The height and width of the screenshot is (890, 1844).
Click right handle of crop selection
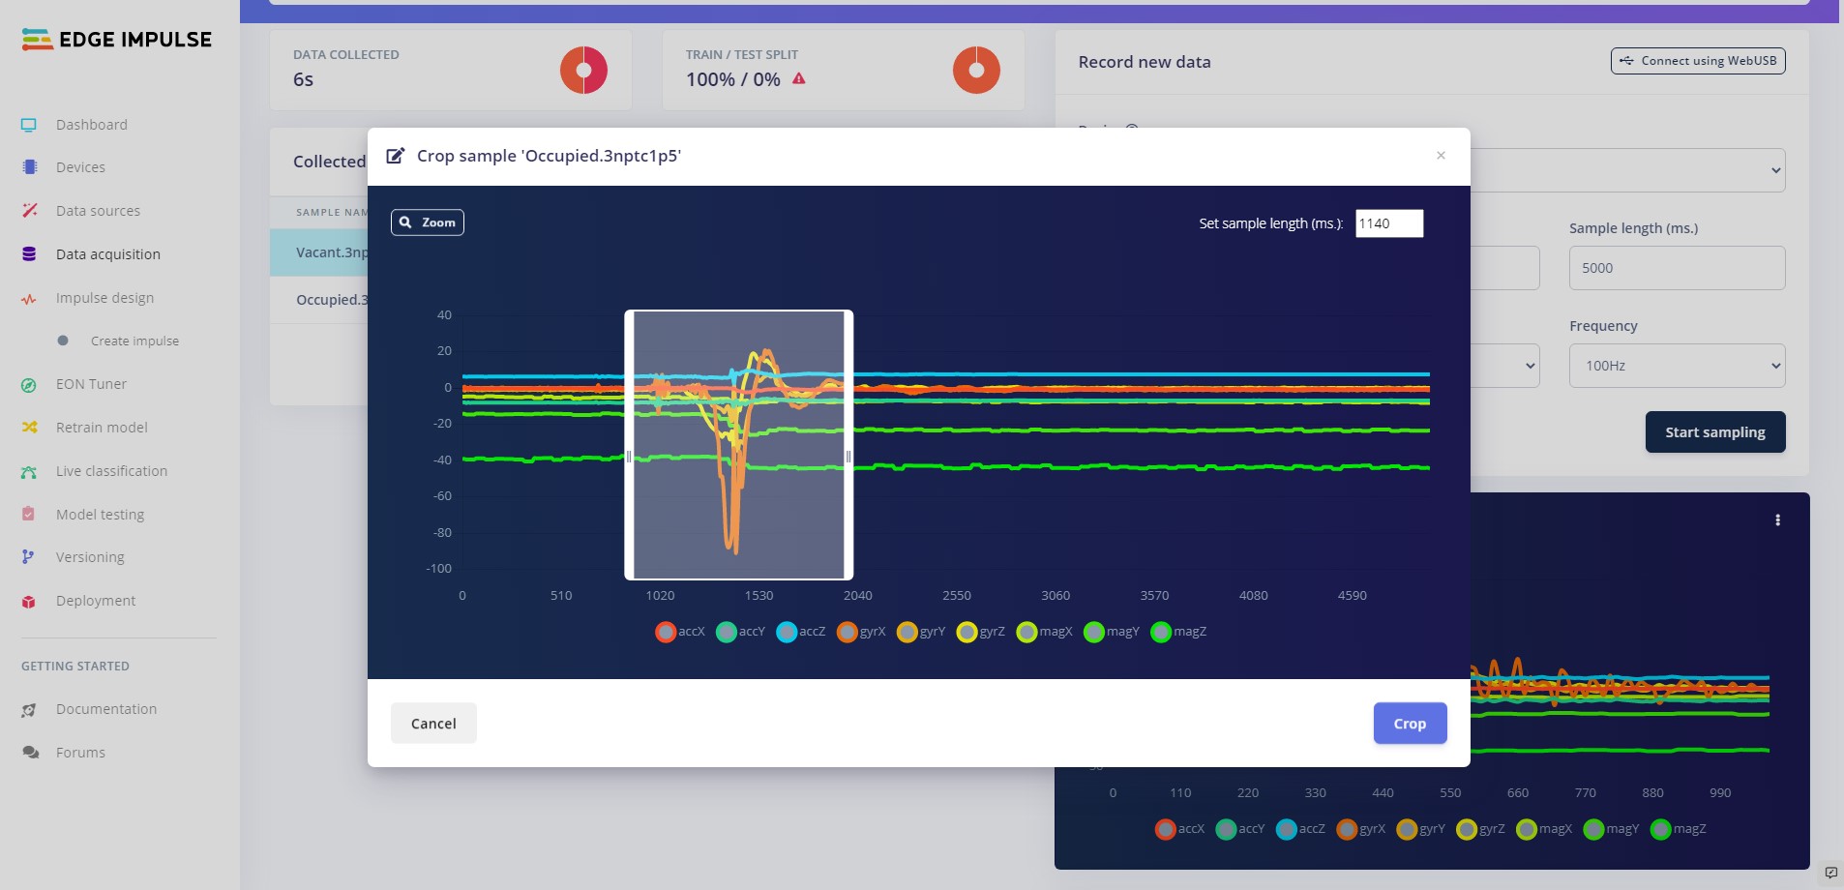tap(848, 457)
